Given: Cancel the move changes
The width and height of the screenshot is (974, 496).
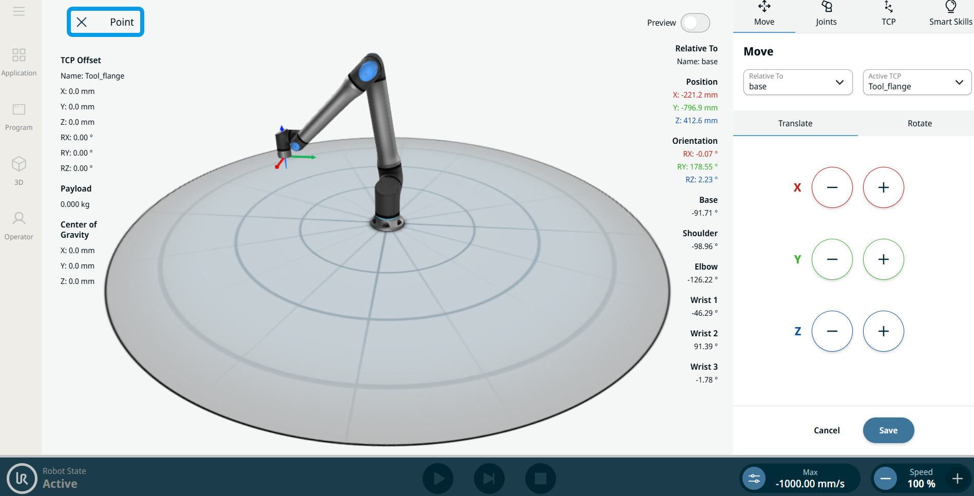Looking at the screenshot, I should pyautogui.click(x=827, y=430).
